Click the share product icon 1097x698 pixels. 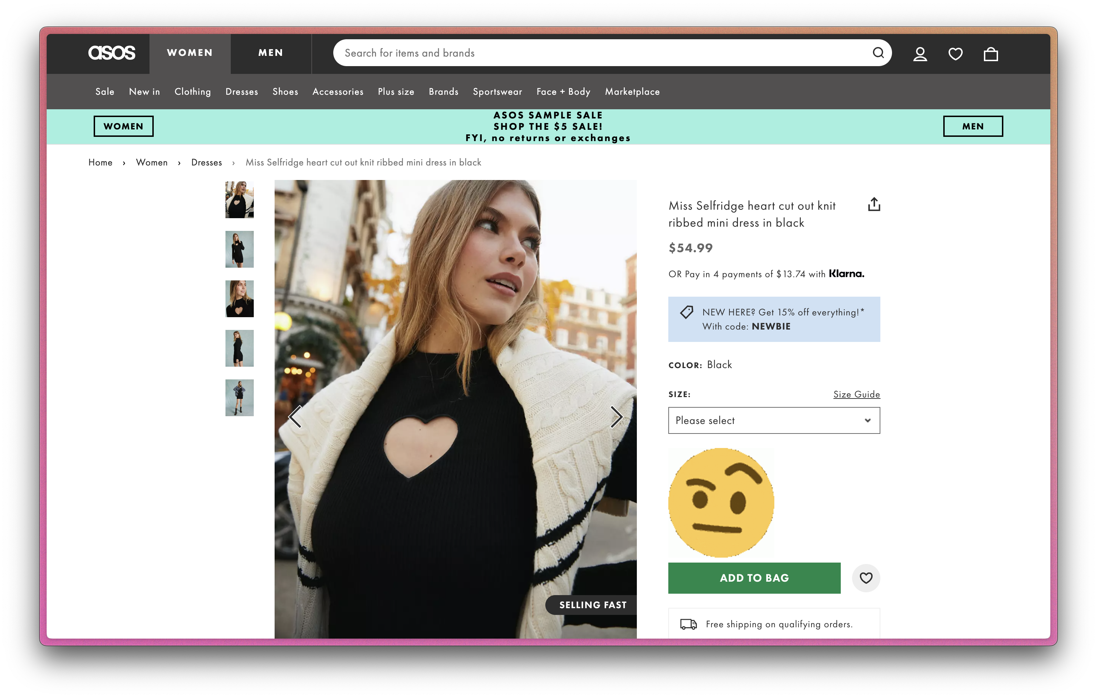pos(874,204)
